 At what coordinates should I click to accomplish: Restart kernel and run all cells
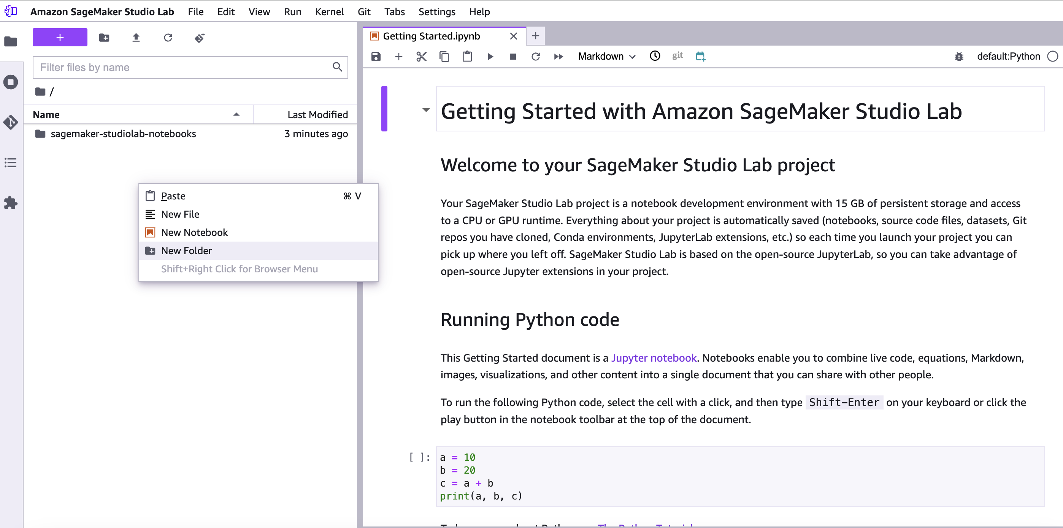558,57
